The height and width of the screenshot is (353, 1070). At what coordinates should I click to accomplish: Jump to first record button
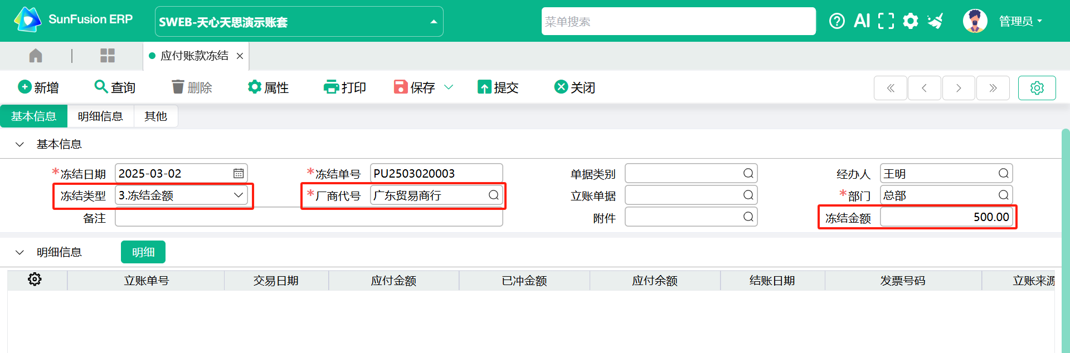pyautogui.click(x=891, y=88)
